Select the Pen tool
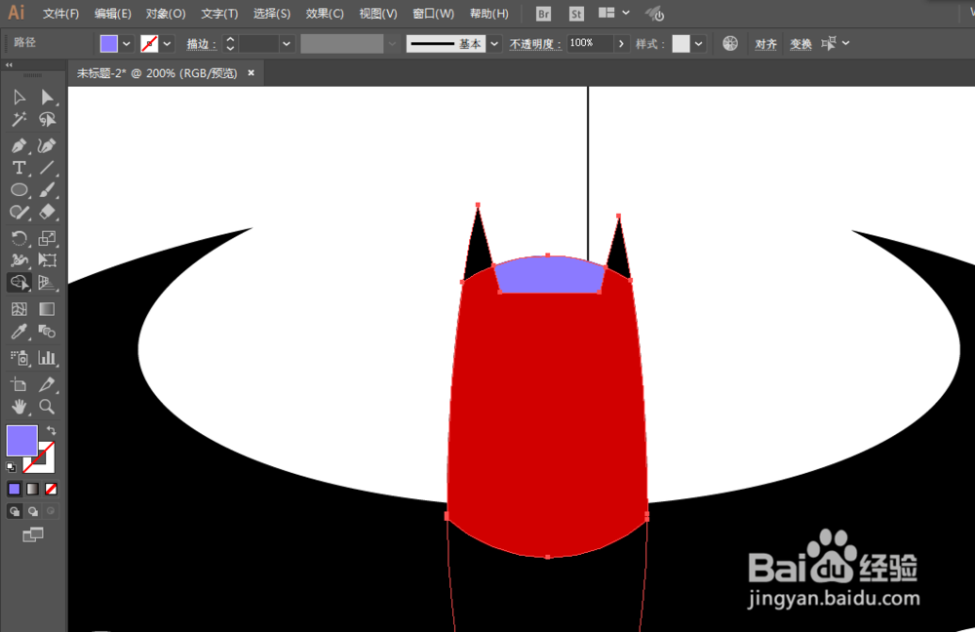The image size is (975, 632). 19,145
